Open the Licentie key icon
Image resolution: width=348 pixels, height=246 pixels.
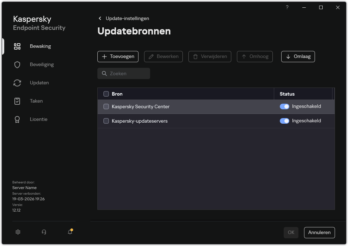17,119
